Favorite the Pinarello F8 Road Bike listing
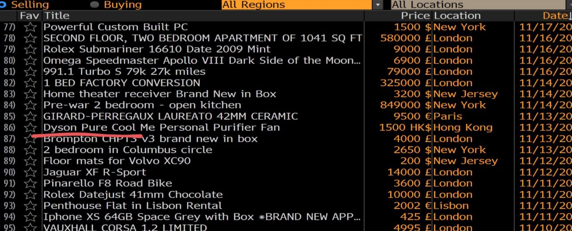The width and height of the screenshot is (572, 231). pos(30,183)
